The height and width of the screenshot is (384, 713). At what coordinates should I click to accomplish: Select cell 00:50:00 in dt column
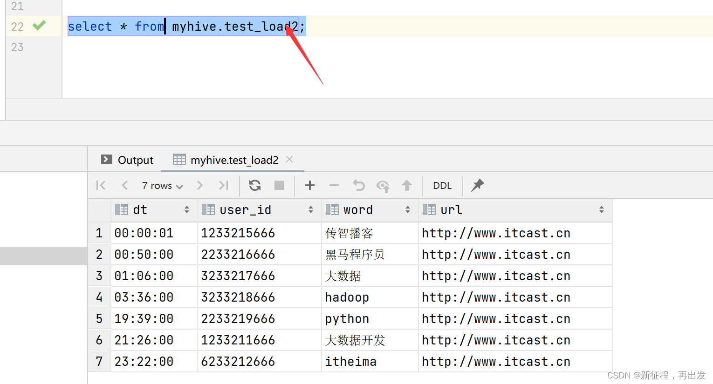(x=154, y=255)
